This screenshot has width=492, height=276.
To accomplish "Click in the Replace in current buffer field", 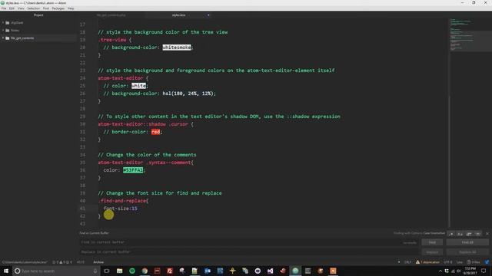I will 248,252.
